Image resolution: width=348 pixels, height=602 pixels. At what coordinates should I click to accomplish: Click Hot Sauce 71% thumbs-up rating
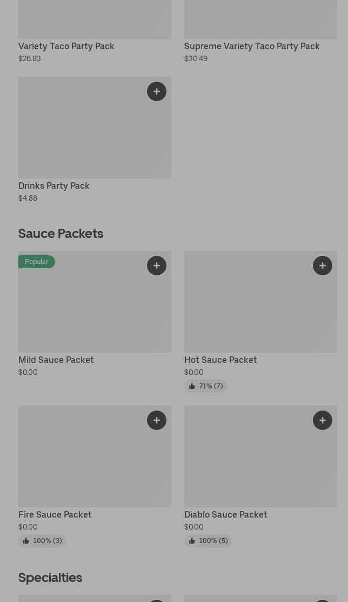point(206,386)
